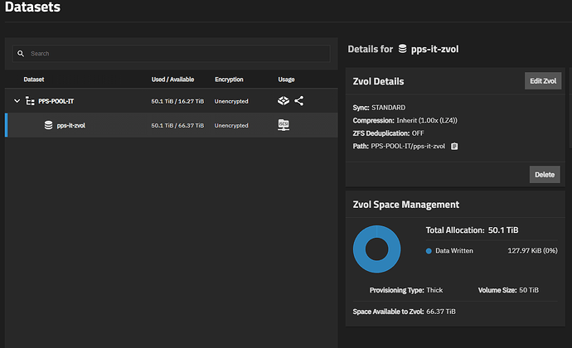
Task: Click the 127.97 KiB (0%) value
Action: coord(532,251)
